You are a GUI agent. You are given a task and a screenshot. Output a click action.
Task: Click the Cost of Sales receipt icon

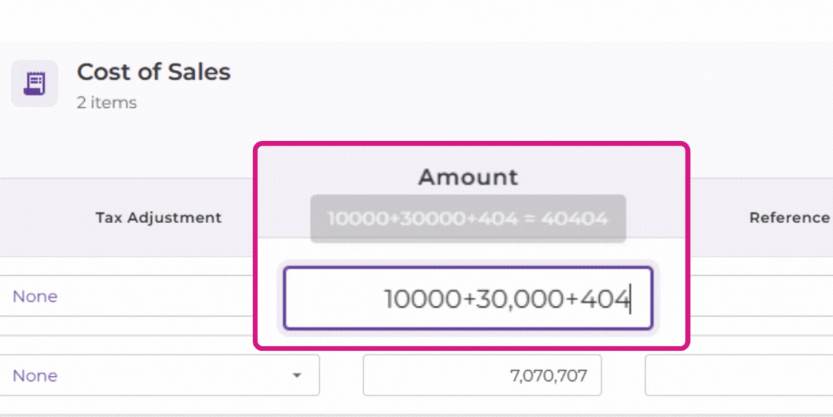34,83
